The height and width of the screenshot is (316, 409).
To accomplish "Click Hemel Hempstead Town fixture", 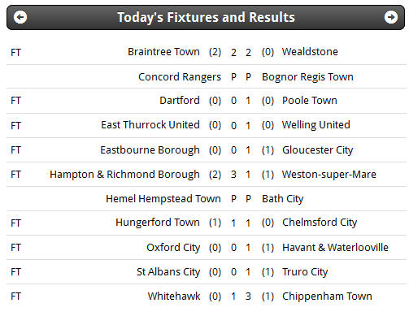I will [163, 199].
